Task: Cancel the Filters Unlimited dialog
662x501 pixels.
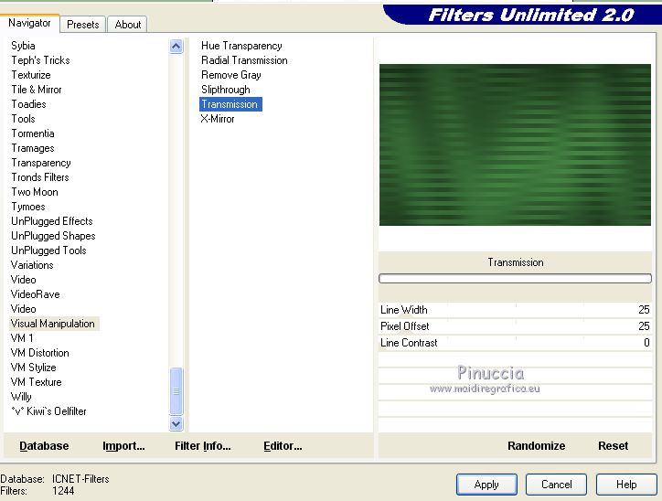Action: [x=557, y=485]
